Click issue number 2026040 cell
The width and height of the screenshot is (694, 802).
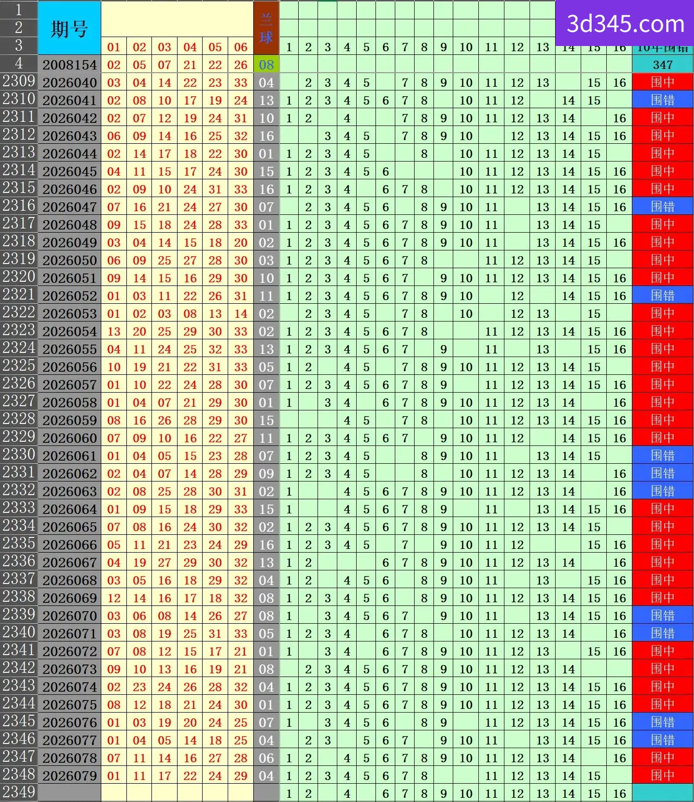coord(69,83)
